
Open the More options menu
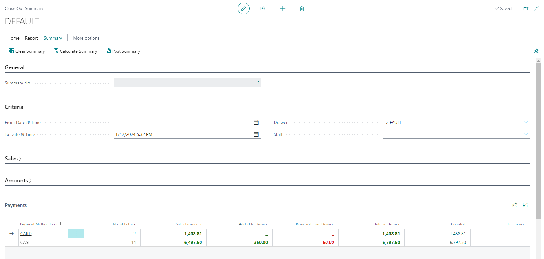coord(86,38)
